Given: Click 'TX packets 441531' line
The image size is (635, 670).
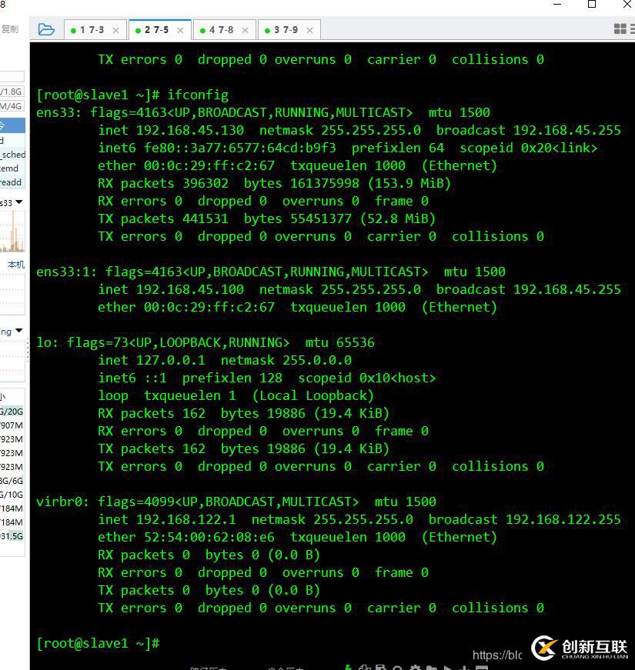Looking at the screenshot, I should tap(266, 218).
